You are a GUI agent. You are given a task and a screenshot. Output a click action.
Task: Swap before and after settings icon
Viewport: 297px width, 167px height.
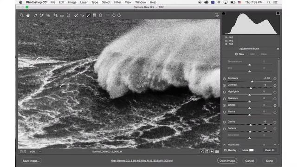tap(207, 151)
